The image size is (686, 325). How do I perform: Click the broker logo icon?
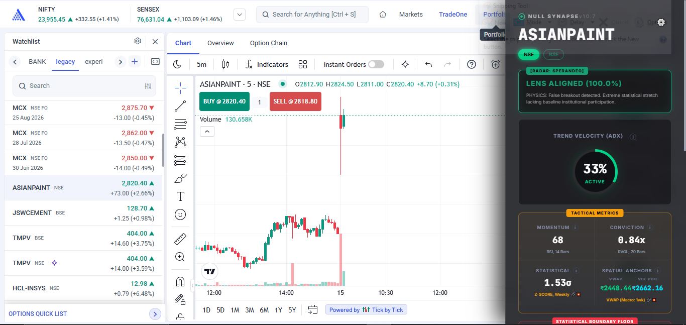(19, 15)
